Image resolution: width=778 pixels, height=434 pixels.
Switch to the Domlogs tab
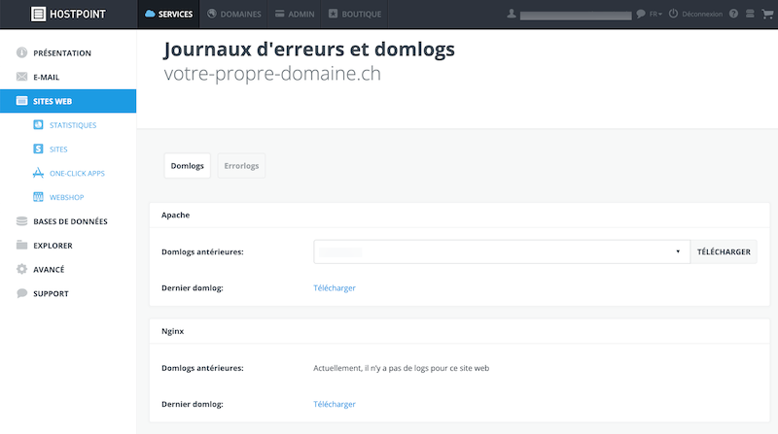(188, 165)
